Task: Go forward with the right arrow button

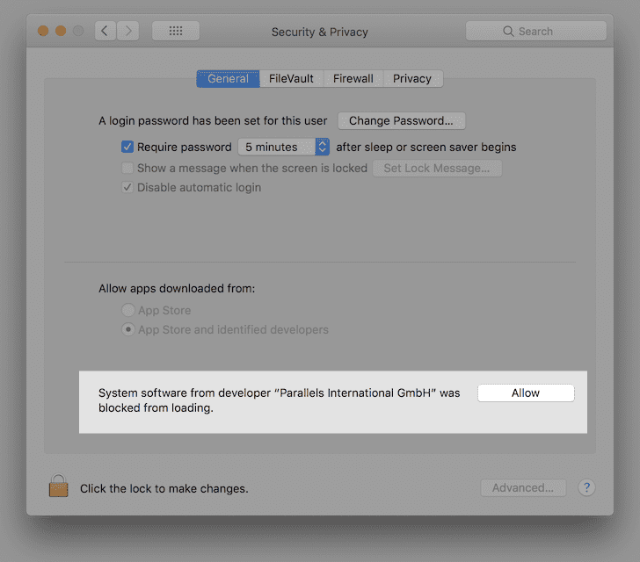Action: tap(128, 31)
